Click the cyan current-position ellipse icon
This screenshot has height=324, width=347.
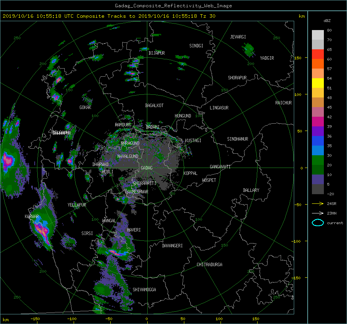point(318,223)
